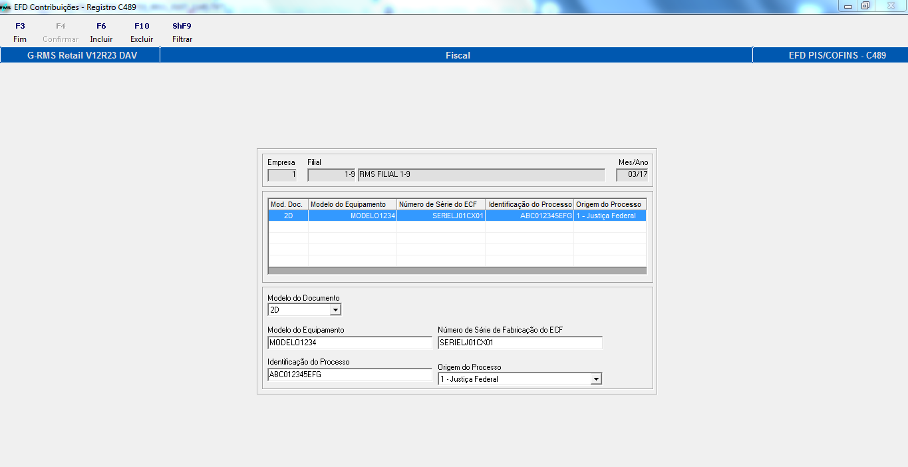The height and width of the screenshot is (467, 908).
Task: Click the Mod. Doc. column header
Action: tap(288, 204)
